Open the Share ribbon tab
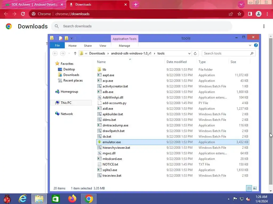 click(88, 46)
